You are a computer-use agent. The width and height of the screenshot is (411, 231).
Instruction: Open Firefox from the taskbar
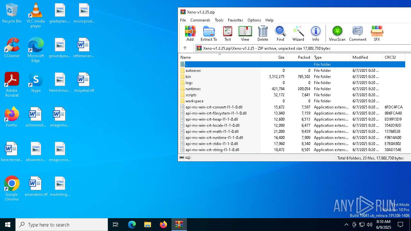point(163,225)
